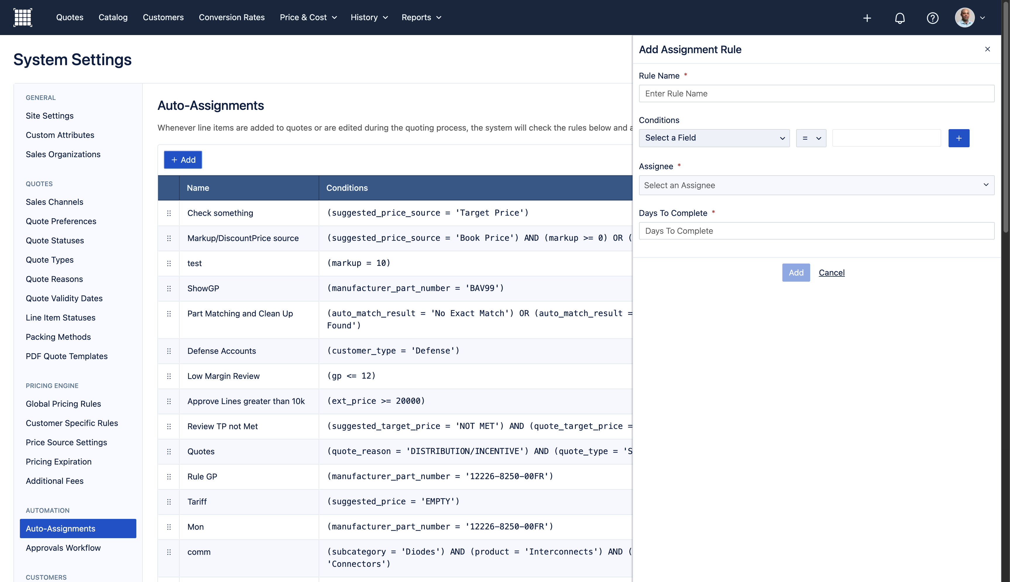The image size is (1010, 582).
Task: Click drag handle for Check something row
Action: click(169, 213)
